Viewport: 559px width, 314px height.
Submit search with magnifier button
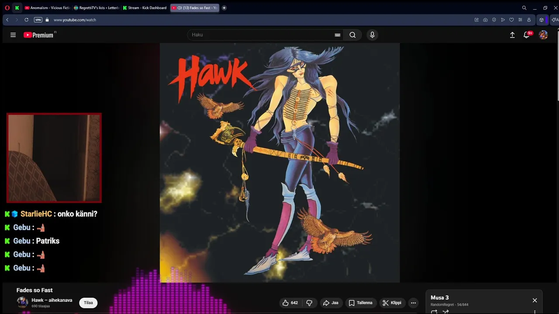(x=352, y=35)
